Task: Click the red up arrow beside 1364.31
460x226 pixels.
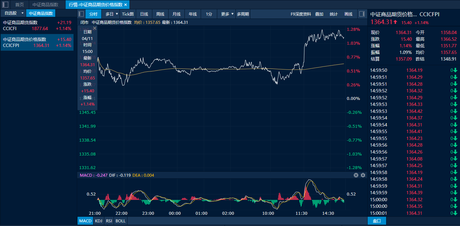Action: tap(395, 22)
